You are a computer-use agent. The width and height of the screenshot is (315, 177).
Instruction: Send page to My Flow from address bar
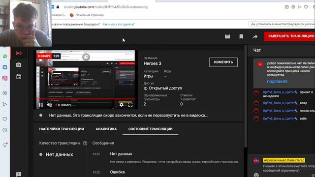click(x=300, y=7)
